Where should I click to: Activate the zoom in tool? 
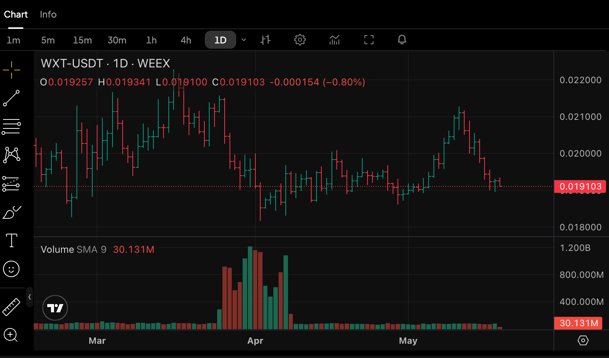(11, 335)
